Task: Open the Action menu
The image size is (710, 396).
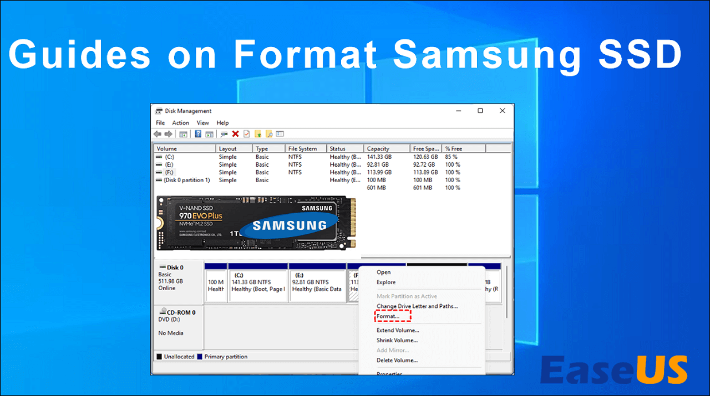Action: (x=181, y=123)
